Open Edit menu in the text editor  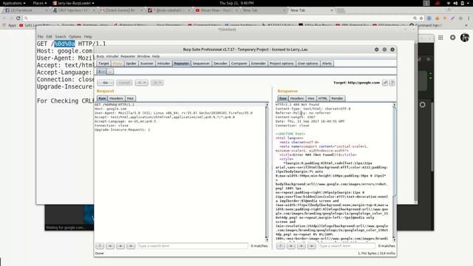[x=50, y=36]
